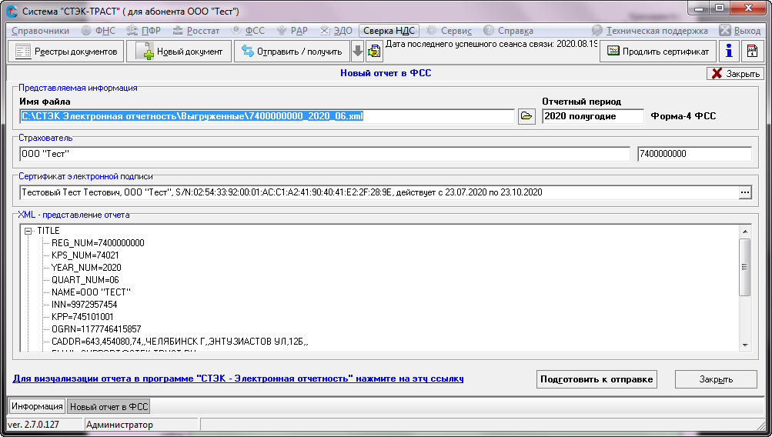Select KPS_NUM=74021 row
Screen dimensions: 772x437
tap(85, 255)
